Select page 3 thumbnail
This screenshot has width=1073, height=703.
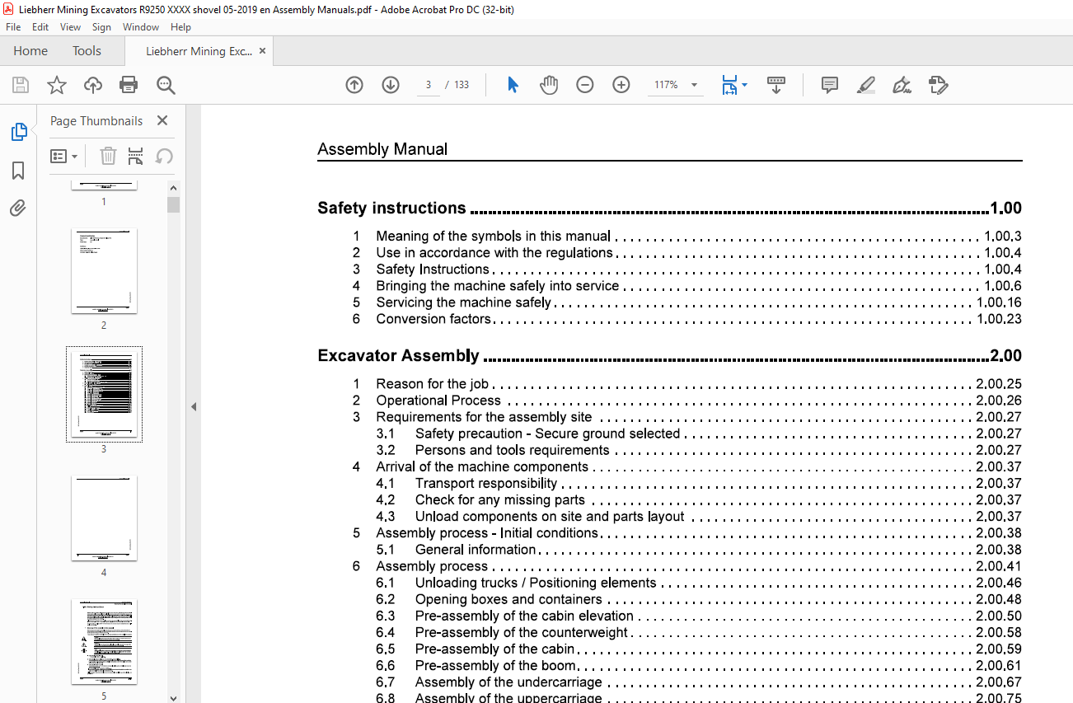pos(104,395)
